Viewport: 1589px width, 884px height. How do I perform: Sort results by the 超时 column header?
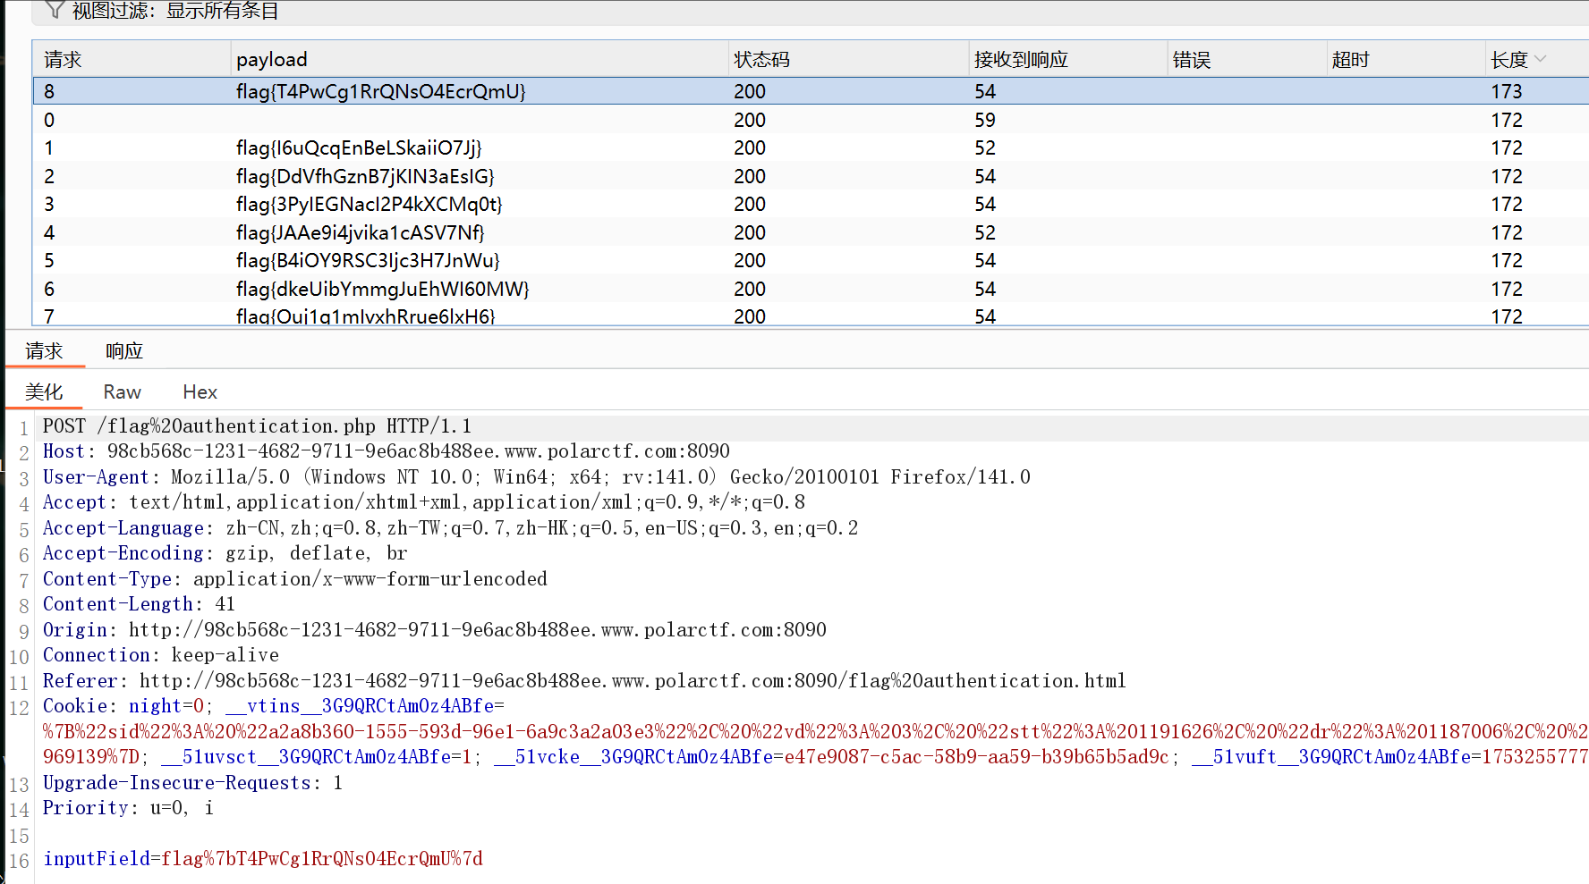point(1351,60)
